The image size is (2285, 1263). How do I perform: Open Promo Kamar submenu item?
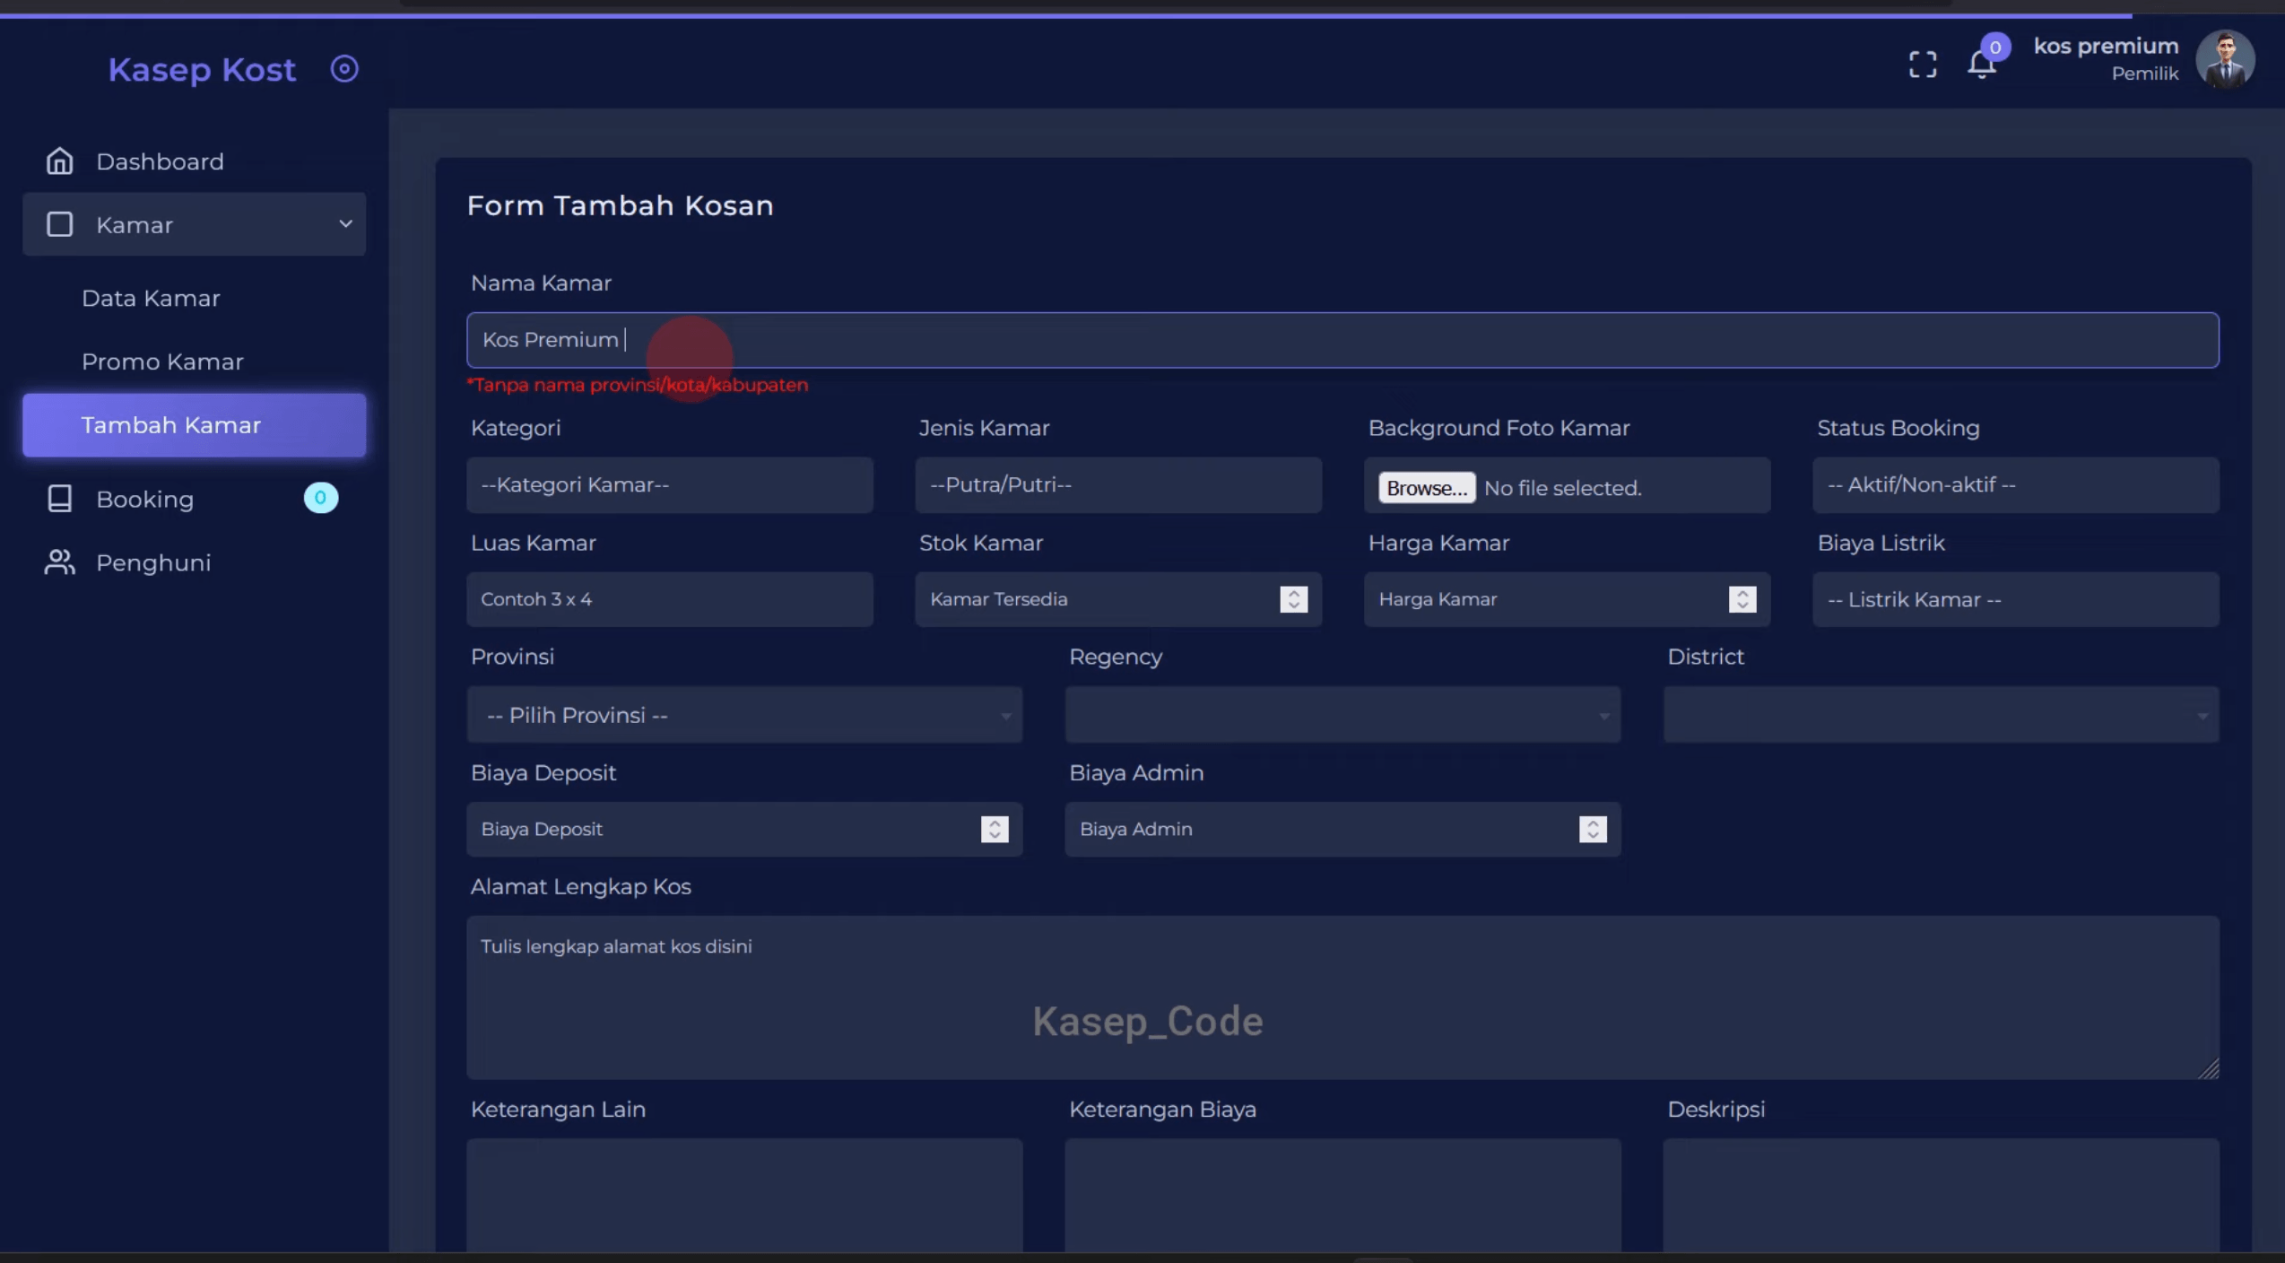pyautogui.click(x=162, y=361)
